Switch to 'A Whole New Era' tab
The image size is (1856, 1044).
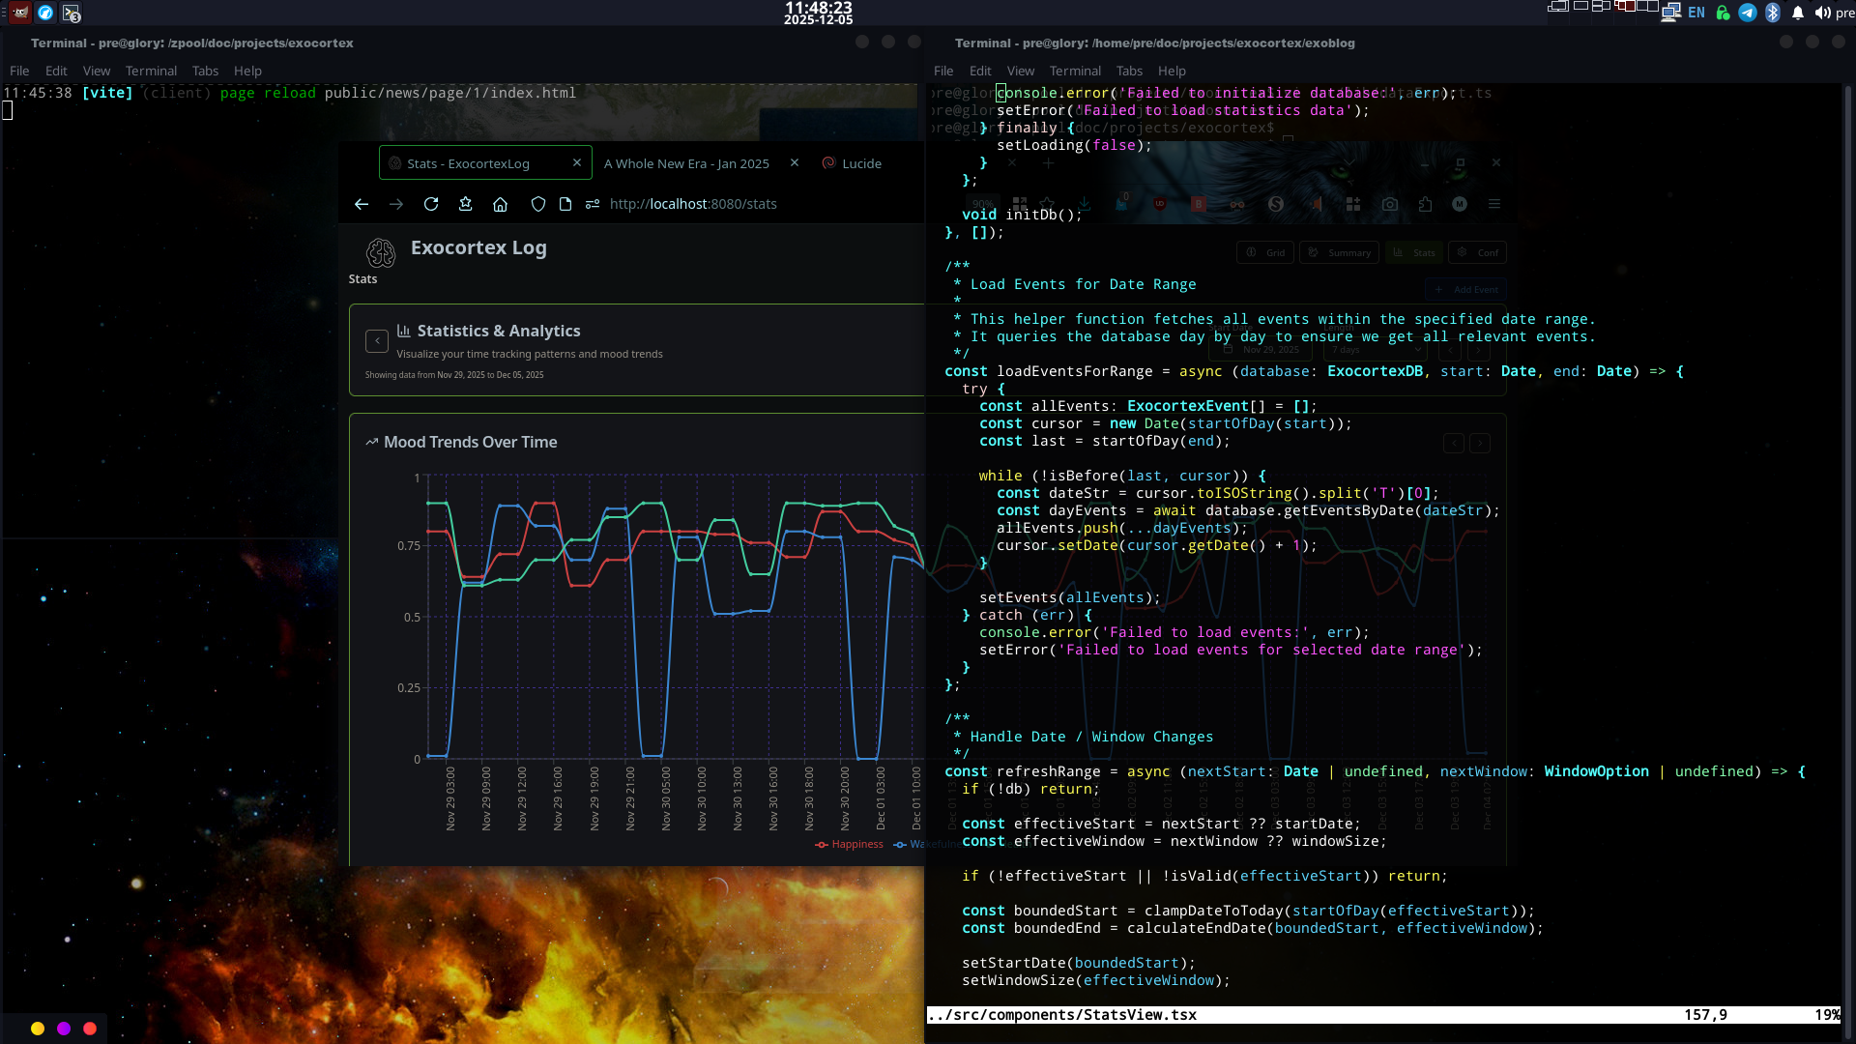(686, 163)
